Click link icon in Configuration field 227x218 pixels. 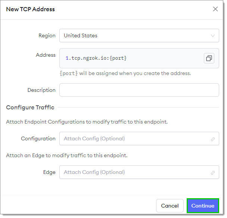[213, 139]
